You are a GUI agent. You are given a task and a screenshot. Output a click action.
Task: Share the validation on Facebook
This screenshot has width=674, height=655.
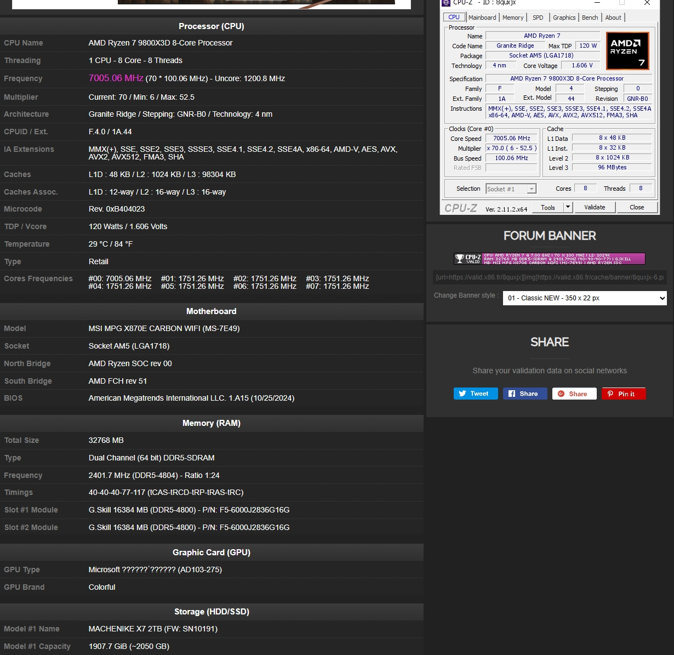pyautogui.click(x=525, y=394)
